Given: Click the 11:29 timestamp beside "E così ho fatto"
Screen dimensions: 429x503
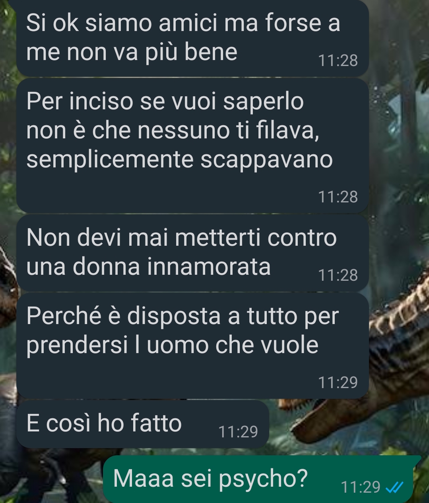Looking at the screenshot, I should point(238,431).
